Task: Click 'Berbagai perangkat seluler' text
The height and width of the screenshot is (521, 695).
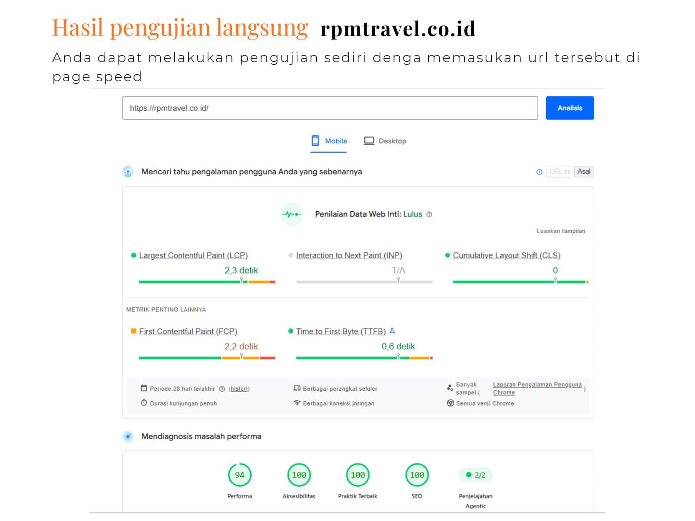Action: click(x=340, y=389)
